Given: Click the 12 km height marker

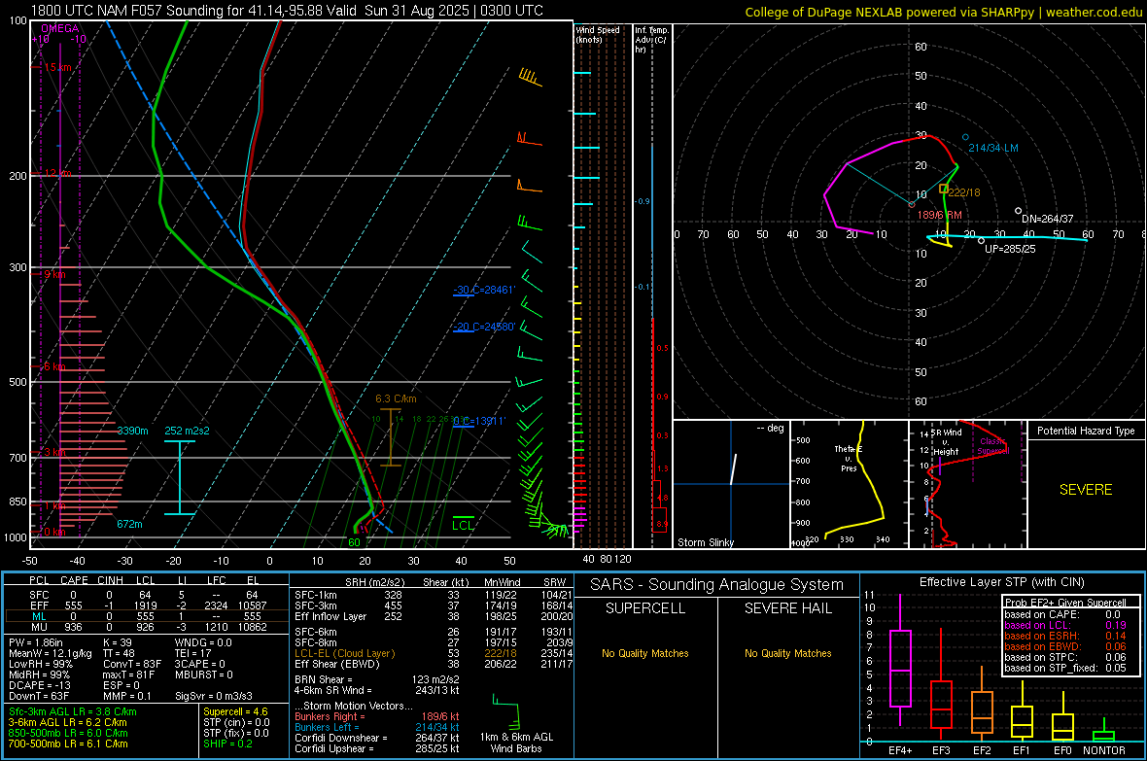Looking at the screenshot, I should 56,173.
